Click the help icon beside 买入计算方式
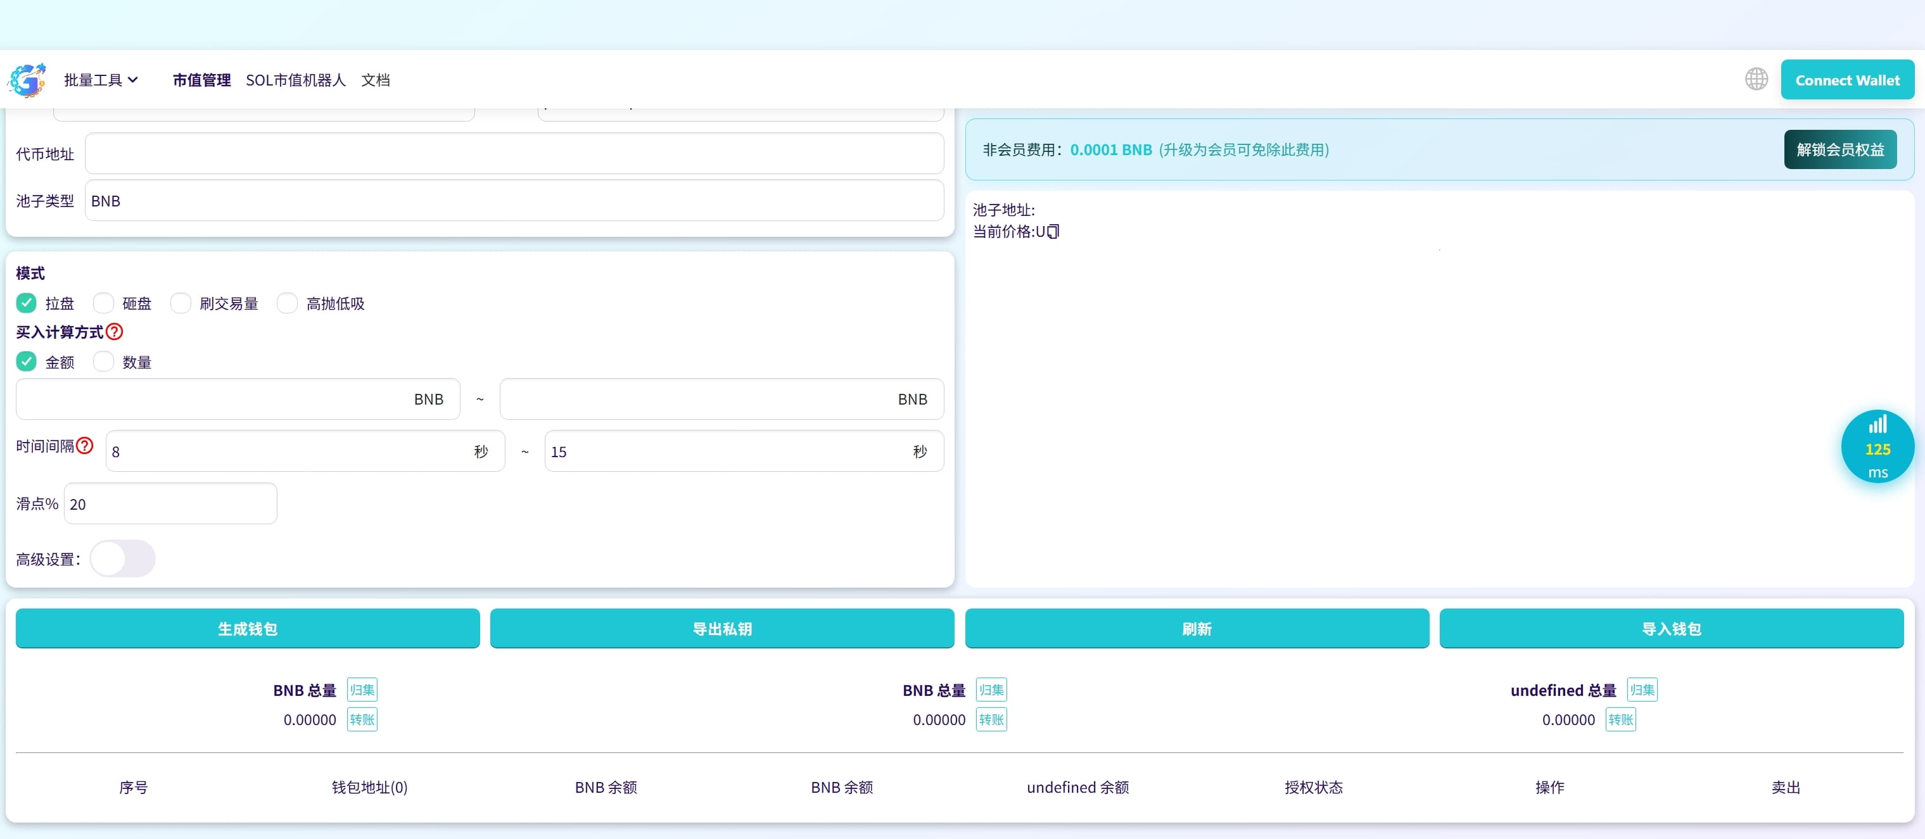Screen dimensions: 1925x839 point(115,332)
